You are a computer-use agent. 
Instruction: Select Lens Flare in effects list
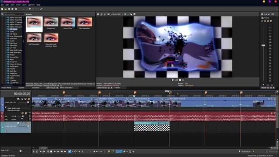13,38
